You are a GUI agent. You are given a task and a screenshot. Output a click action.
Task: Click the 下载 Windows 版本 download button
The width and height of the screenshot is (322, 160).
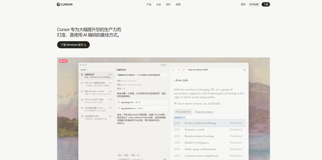[x=73, y=45]
